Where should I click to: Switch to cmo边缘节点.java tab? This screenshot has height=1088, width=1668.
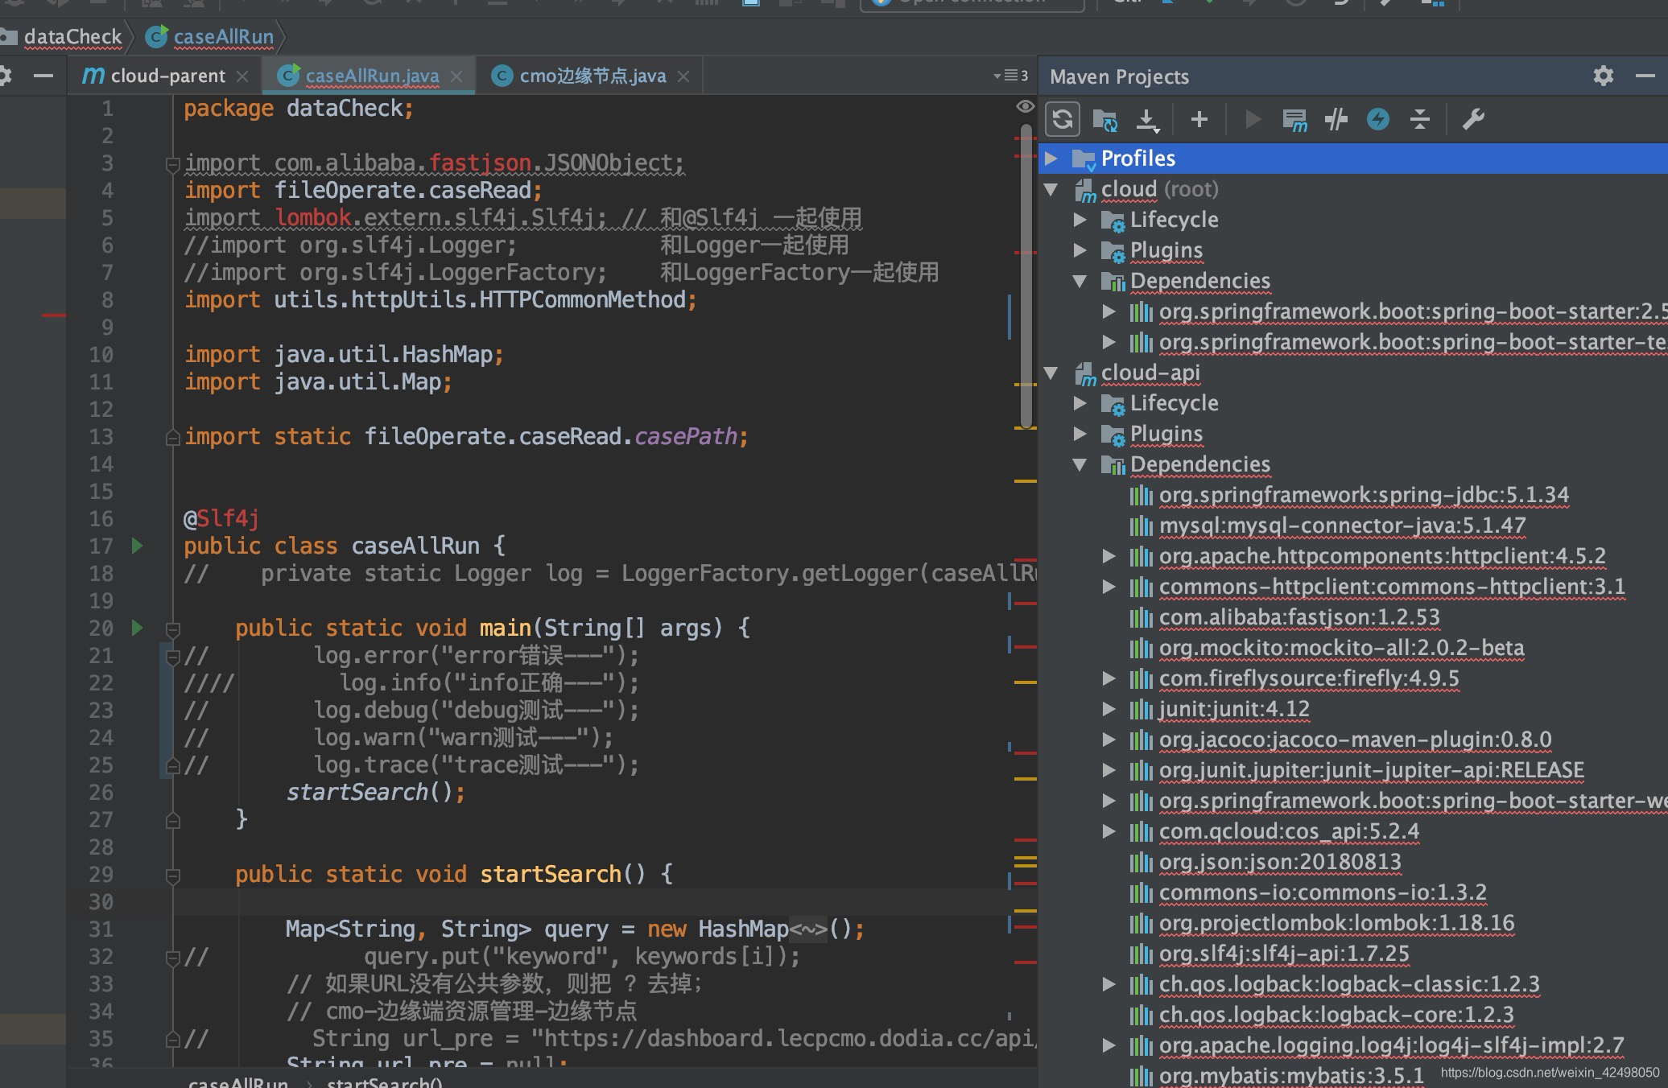(x=592, y=76)
